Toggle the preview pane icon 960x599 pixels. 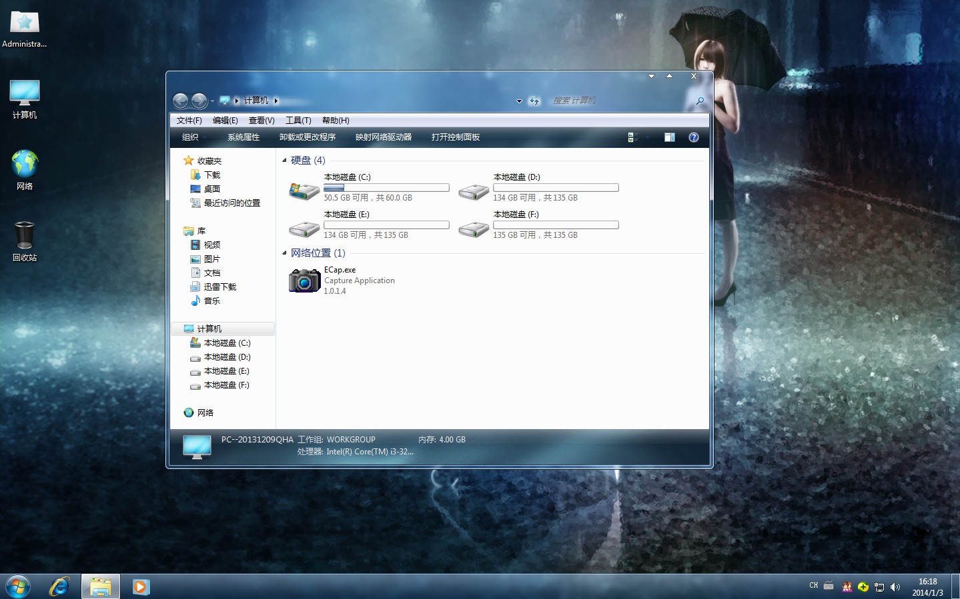[x=670, y=137]
